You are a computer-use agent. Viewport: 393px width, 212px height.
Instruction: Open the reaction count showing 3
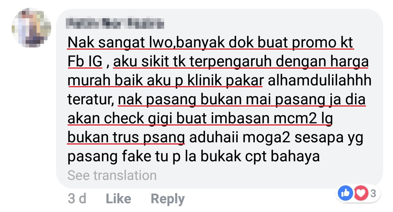(x=373, y=193)
